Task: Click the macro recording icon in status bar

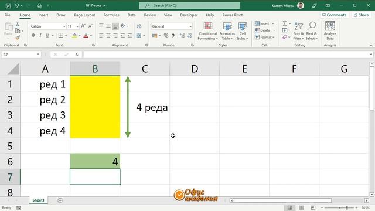Action: (19, 208)
